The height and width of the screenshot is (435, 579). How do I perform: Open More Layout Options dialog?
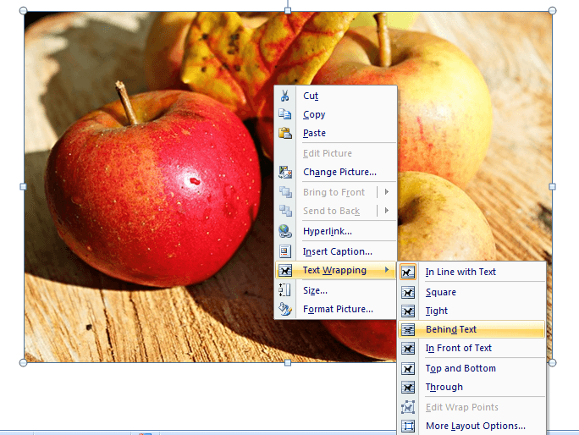pyautogui.click(x=475, y=426)
